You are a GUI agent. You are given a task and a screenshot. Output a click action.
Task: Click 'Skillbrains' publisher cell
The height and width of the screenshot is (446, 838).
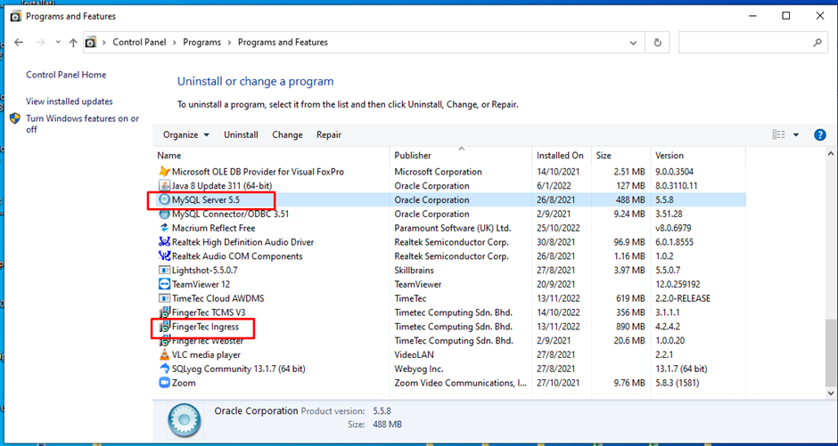[415, 270]
